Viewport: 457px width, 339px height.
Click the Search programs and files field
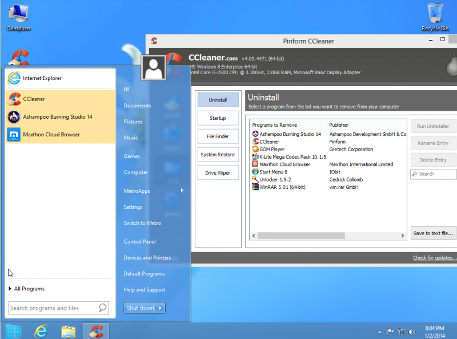coord(59,308)
